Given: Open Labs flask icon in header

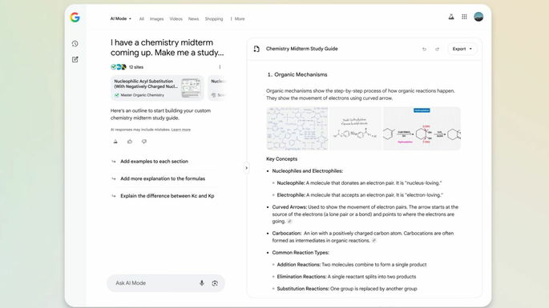Looking at the screenshot, I should coord(451,17).
